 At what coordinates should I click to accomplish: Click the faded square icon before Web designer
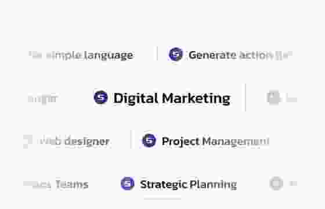click(x=28, y=142)
